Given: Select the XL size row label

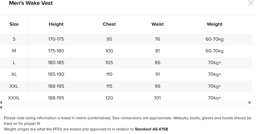Looking at the screenshot, I should coord(14,74).
